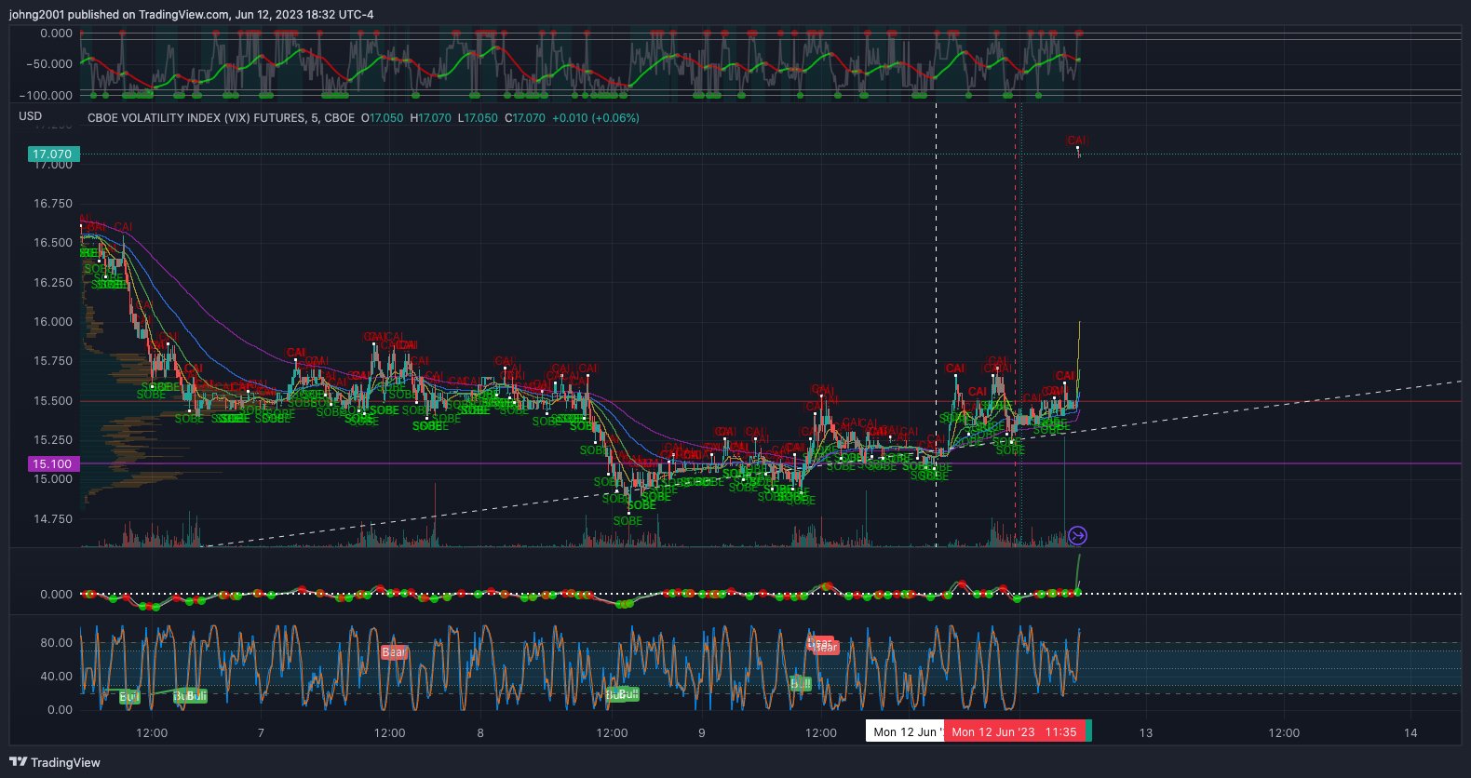Click the teal 17.070 current price label

54,154
